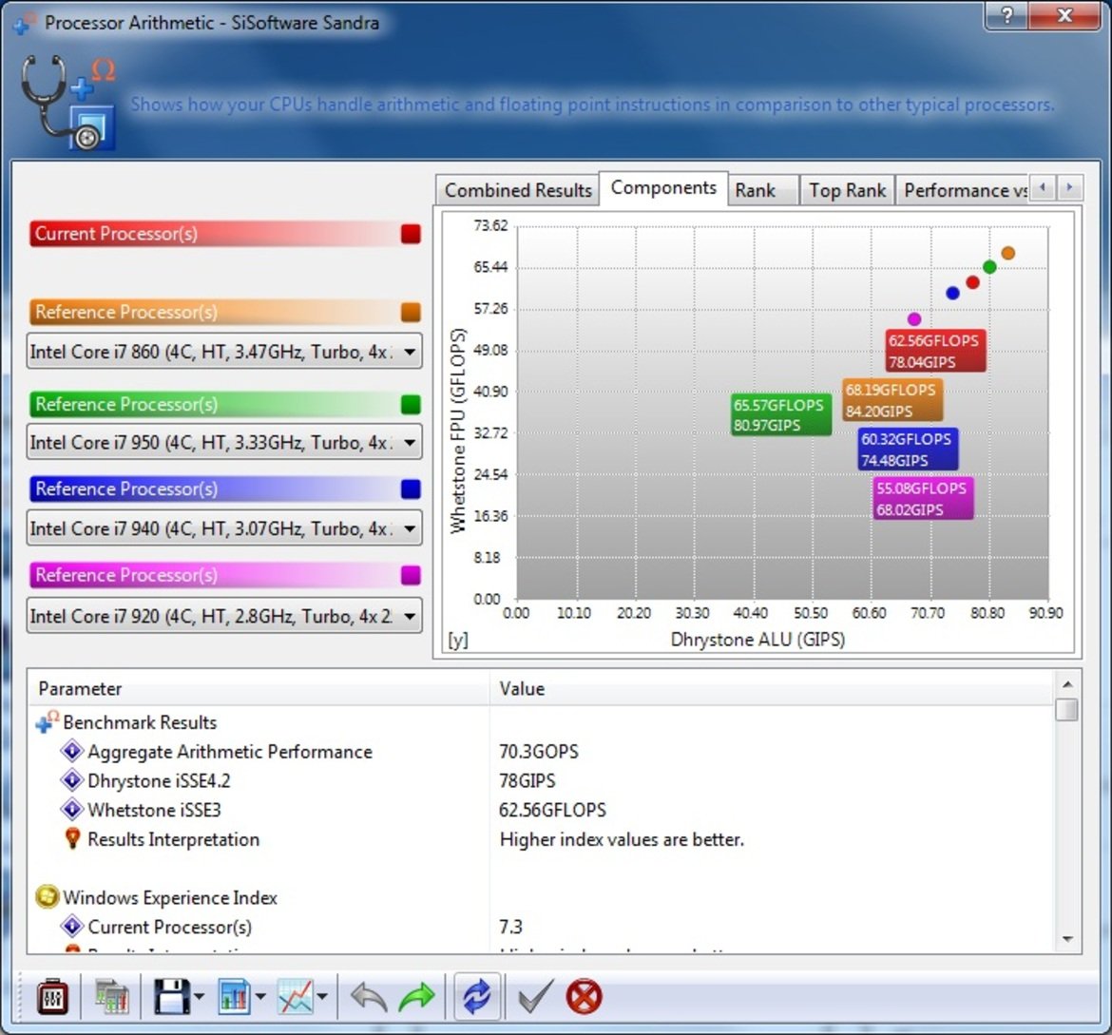This screenshot has height=1035, width=1112.
Task: Select the Whetstone iSSE3 row
Action: click(541, 809)
